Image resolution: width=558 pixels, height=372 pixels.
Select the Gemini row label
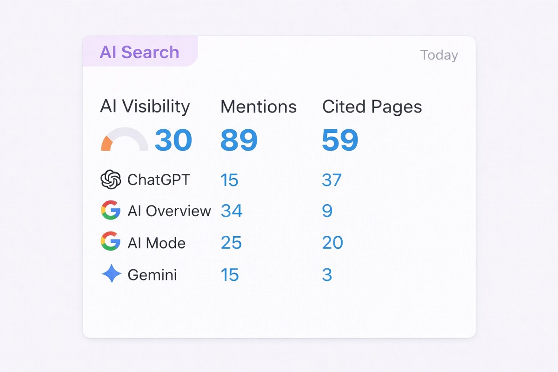(x=152, y=275)
